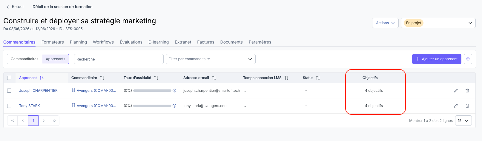Viewport: 482px width, 141px height.
Task: Click attendance info icon in Tony STARK row
Action: tap(174, 106)
